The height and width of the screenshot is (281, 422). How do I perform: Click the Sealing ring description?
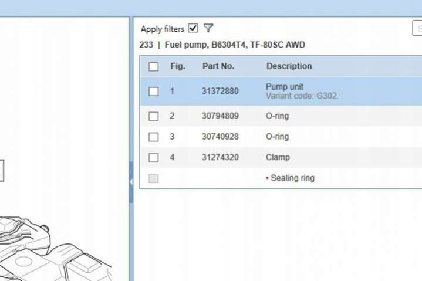[x=292, y=178]
